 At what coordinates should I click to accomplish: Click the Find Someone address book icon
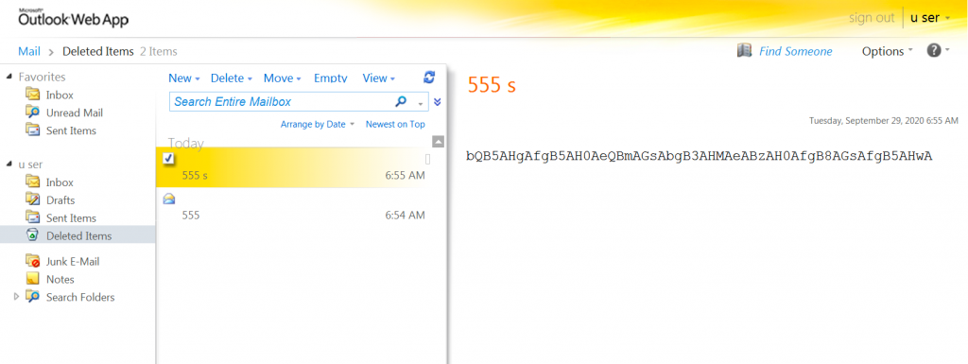(745, 51)
